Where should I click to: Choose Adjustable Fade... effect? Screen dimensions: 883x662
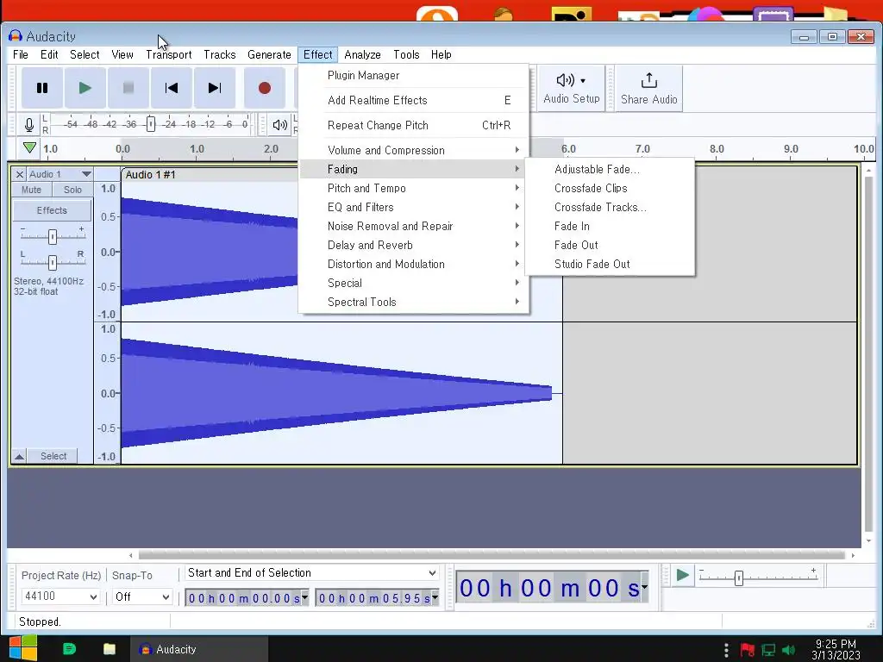point(610,170)
